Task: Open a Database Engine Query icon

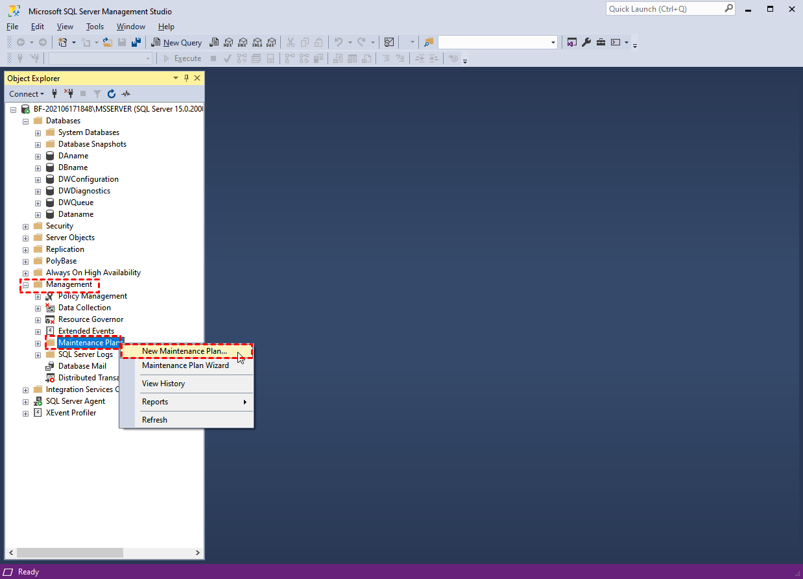Action: click(x=213, y=42)
